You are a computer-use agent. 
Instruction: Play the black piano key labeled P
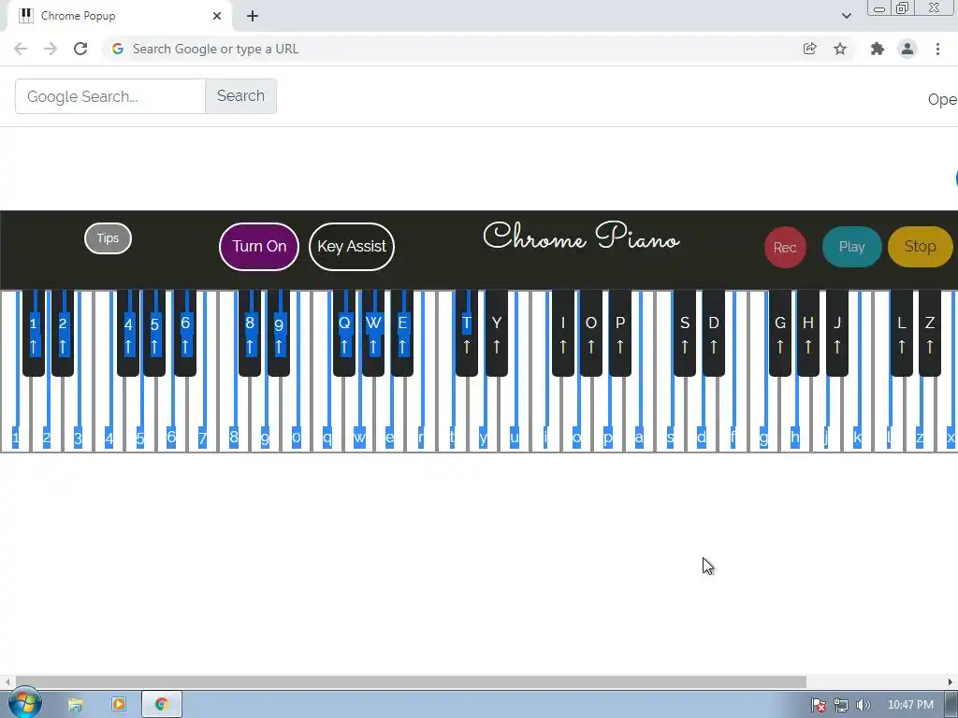pos(620,333)
